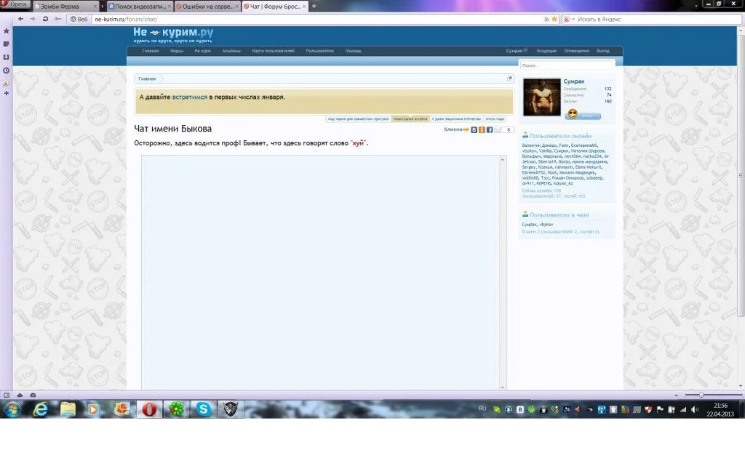Screen dimensions: 745x458
Task: Open the Веб site info badge
Action: (x=79, y=20)
